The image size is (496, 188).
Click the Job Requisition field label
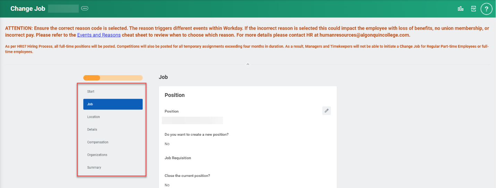tap(178, 158)
